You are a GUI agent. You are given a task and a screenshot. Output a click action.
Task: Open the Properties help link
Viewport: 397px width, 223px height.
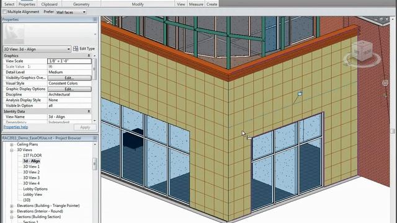16,127
